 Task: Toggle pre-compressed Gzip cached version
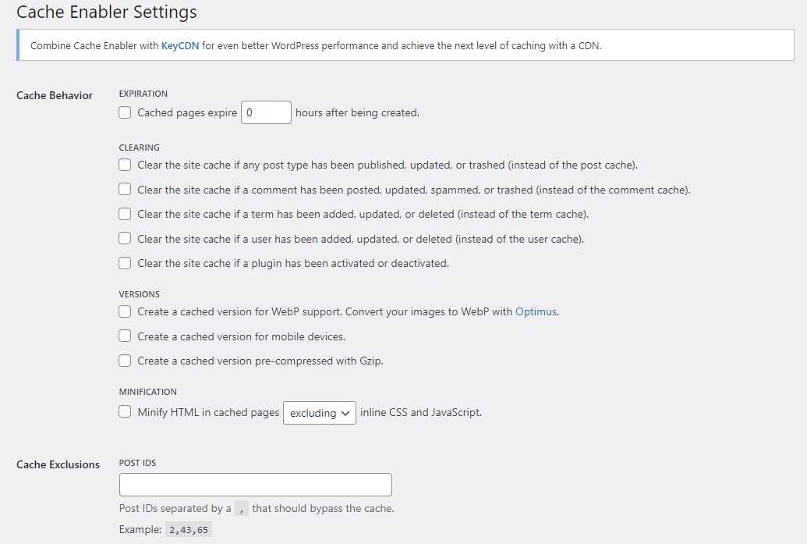pyautogui.click(x=125, y=361)
